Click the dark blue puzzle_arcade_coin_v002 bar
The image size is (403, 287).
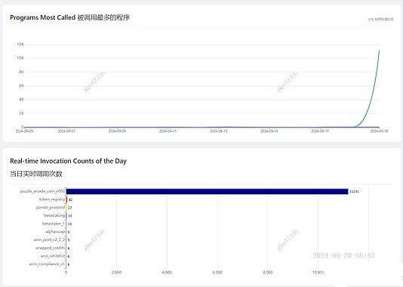click(x=207, y=191)
